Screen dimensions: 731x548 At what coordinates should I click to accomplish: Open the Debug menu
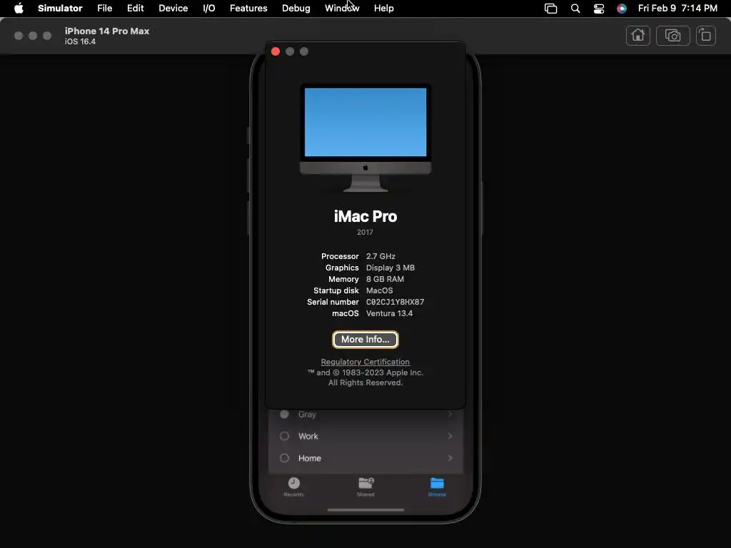[296, 9]
